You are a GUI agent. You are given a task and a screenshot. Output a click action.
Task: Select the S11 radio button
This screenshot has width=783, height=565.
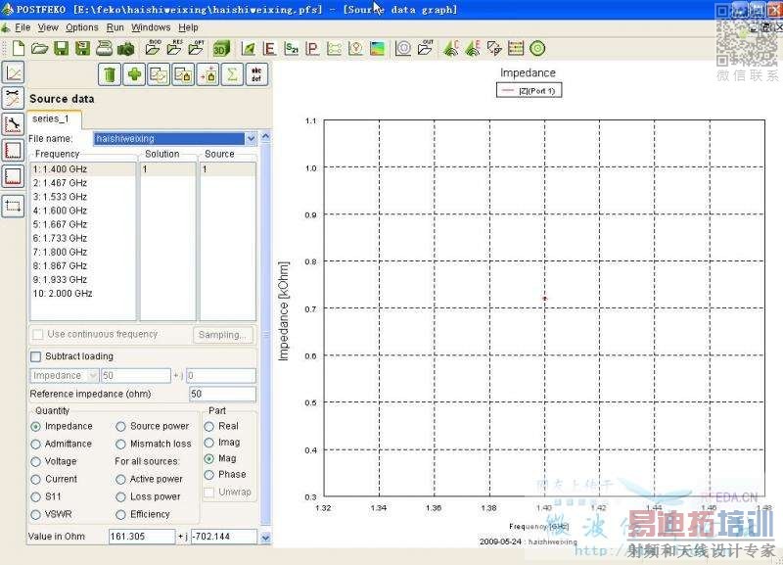click(x=35, y=497)
